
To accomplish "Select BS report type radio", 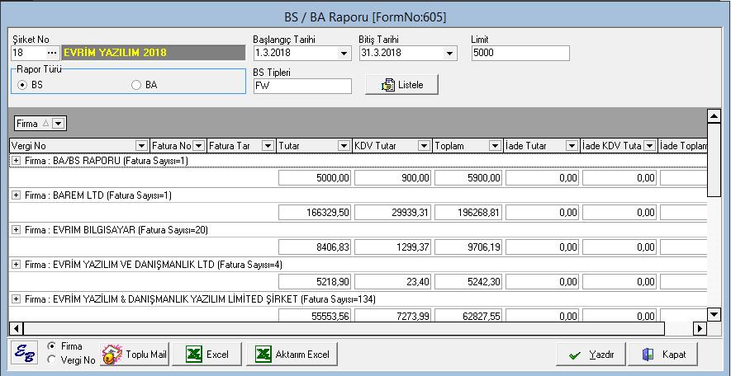I will tap(22, 85).
